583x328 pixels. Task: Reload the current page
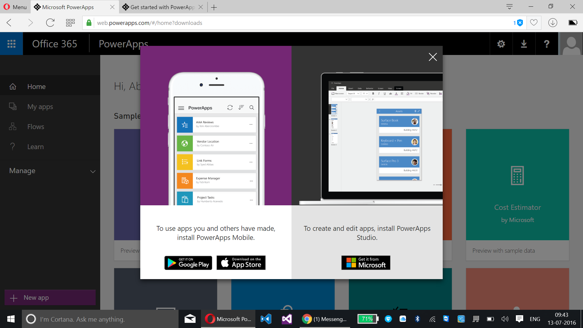pyautogui.click(x=50, y=23)
